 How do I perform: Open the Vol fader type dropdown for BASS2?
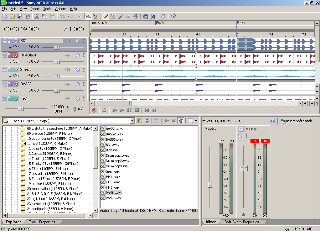10,91
